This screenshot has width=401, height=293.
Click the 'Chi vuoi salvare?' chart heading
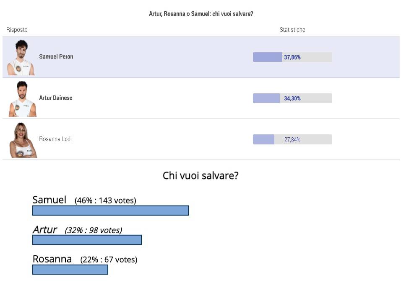click(x=200, y=176)
